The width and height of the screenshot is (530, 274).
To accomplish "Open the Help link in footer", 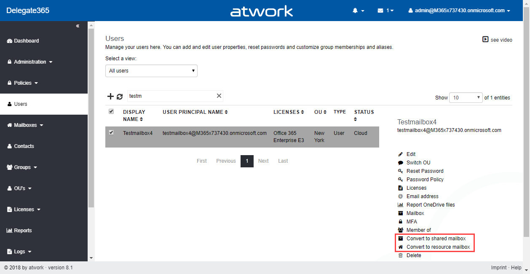I will click(516, 268).
